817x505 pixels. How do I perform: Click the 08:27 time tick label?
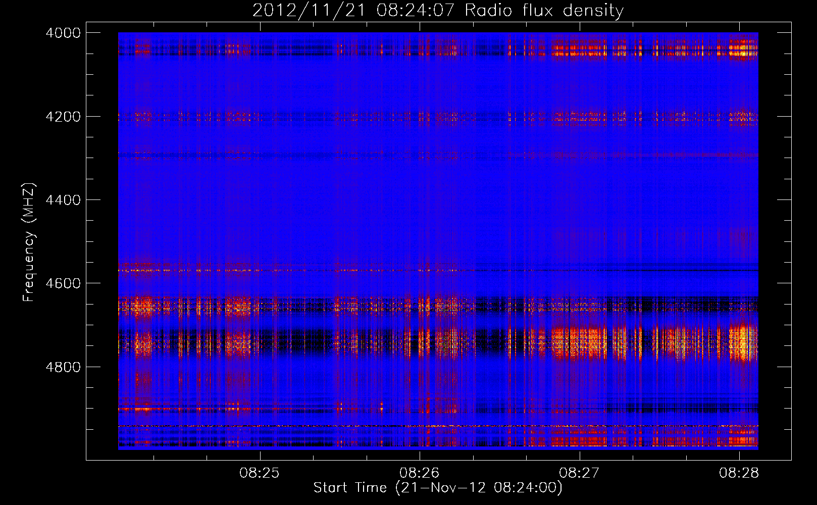click(x=579, y=473)
